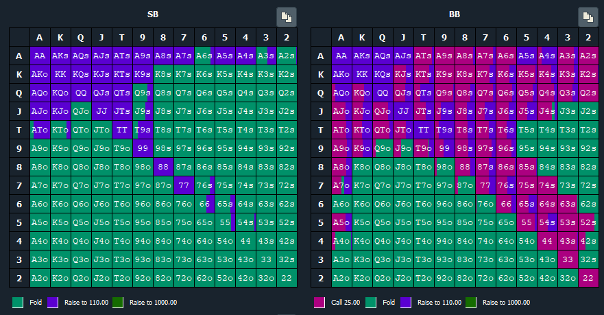Select the A2o cell in the SB grid
The image size is (604, 315).
point(40,278)
